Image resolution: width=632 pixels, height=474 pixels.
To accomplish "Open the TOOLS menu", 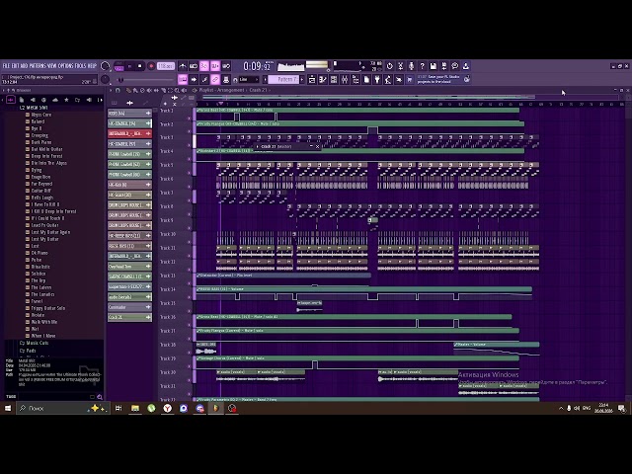I will (x=80, y=66).
